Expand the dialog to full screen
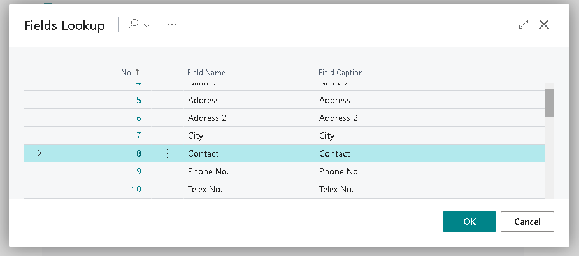 click(x=524, y=25)
